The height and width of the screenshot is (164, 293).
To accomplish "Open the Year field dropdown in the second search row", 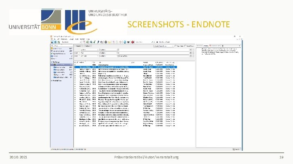I will [90, 53].
